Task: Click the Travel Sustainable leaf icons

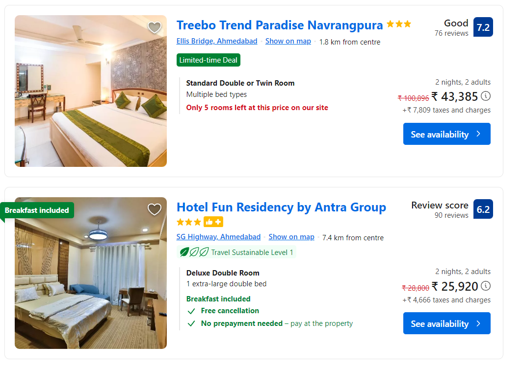Action: click(x=194, y=253)
